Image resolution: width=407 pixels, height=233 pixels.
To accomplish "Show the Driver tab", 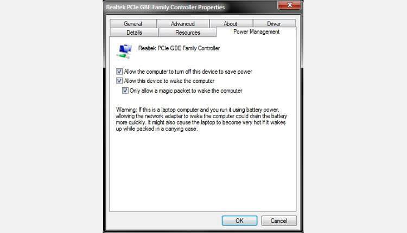I will (x=274, y=24).
